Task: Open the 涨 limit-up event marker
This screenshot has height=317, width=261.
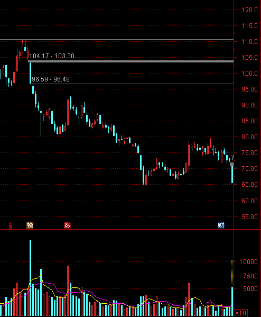Action: point(67,225)
